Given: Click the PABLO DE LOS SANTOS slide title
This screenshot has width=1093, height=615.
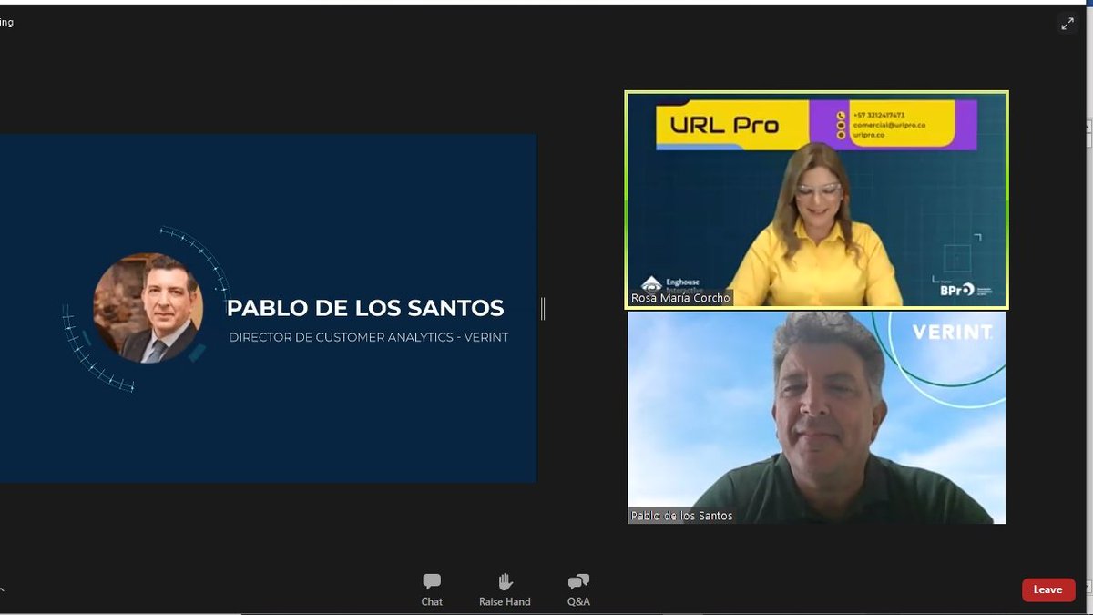Looking at the screenshot, I should tap(365, 308).
